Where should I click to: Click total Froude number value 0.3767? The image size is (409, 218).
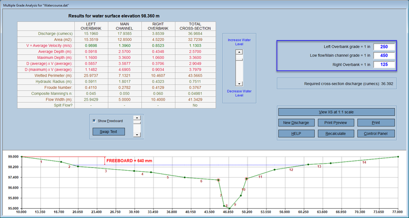pos(195,88)
